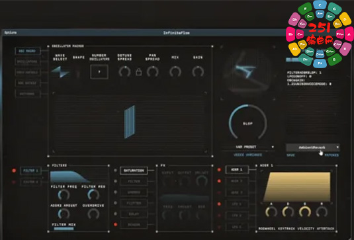Toggle the Flutter effect LED
The height and width of the screenshot is (240, 354).
pyautogui.click(x=115, y=203)
